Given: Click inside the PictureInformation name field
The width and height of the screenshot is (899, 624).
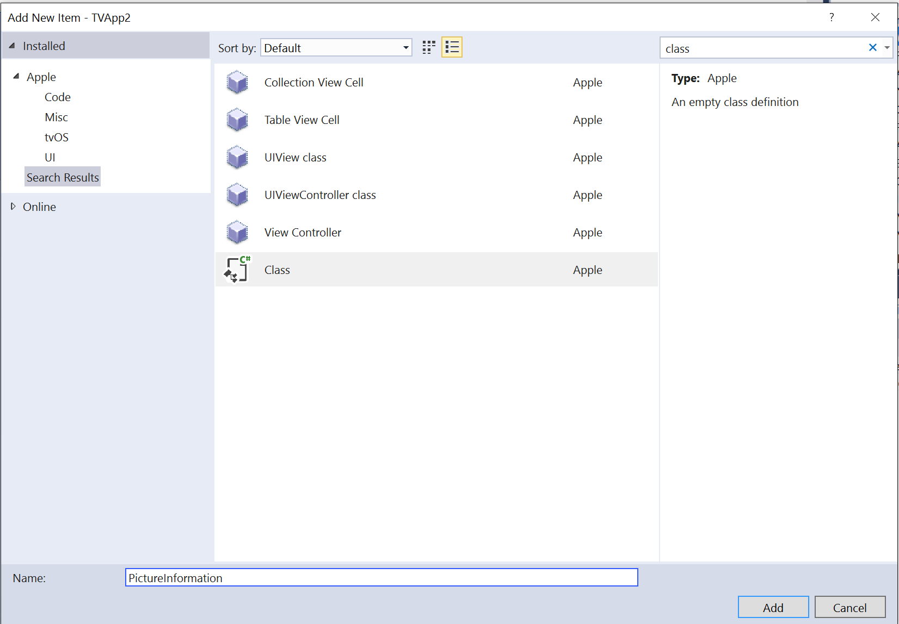Looking at the screenshot, I should pos(381,578).
